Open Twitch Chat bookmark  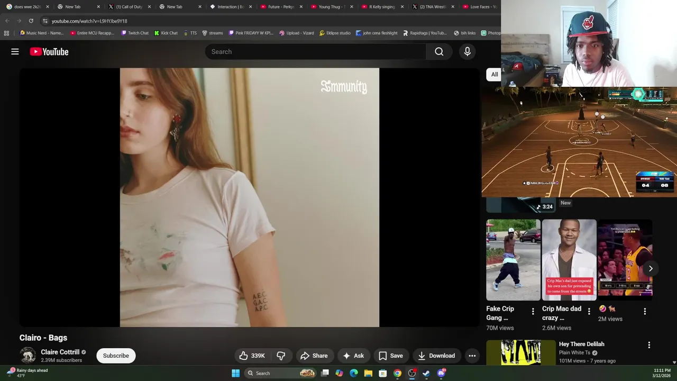click(x=135, y=33)
